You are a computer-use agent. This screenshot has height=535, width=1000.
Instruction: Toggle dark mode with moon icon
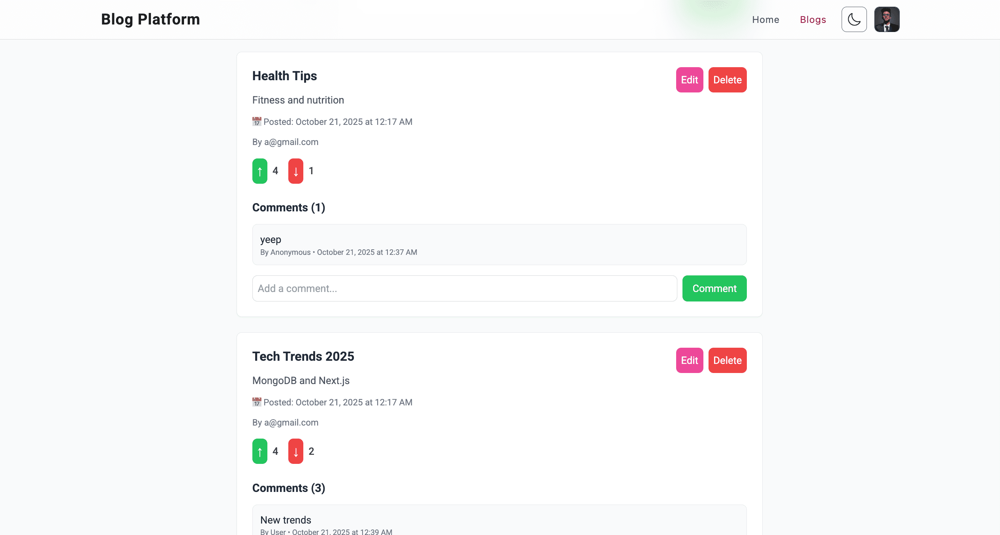click(x=854, y=19)
